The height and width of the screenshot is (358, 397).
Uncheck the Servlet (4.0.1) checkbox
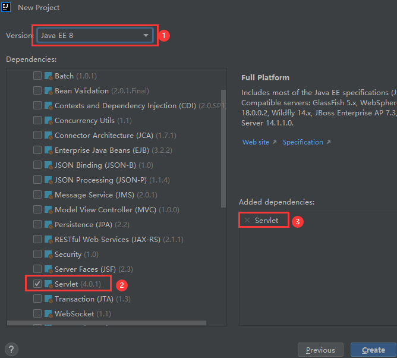click(x=37, y=284)
